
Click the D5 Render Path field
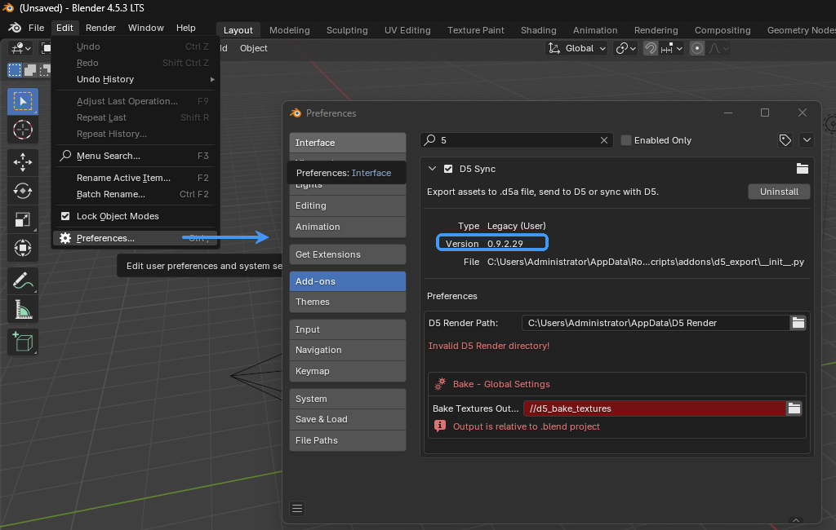point(656,323)
